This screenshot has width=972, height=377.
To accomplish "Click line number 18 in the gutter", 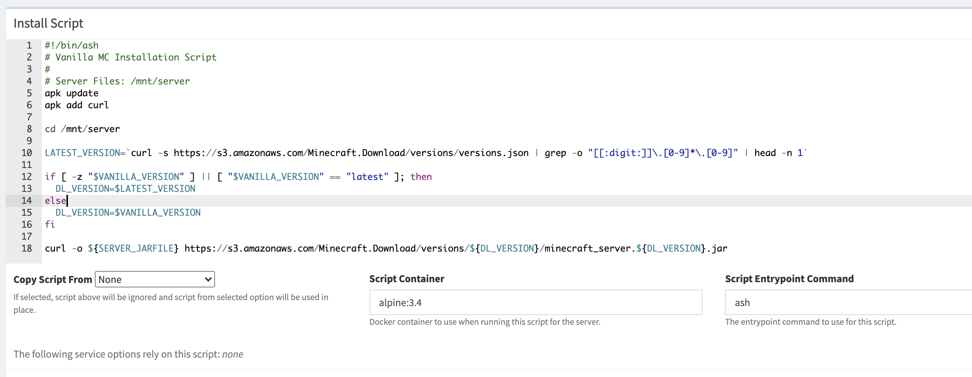I will (x=27, y=248).
